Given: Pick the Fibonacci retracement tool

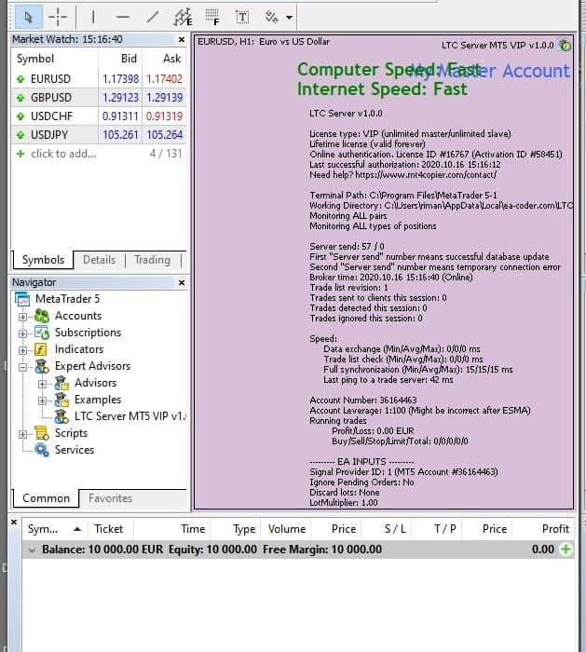Looking at the screenshot, I should 212,17.
